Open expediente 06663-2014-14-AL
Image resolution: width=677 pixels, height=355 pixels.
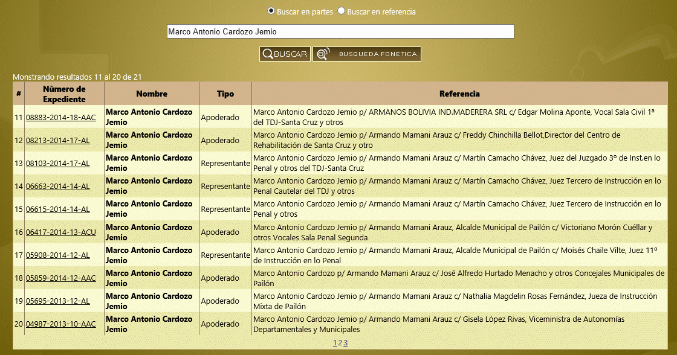click(x=57, y=187)
